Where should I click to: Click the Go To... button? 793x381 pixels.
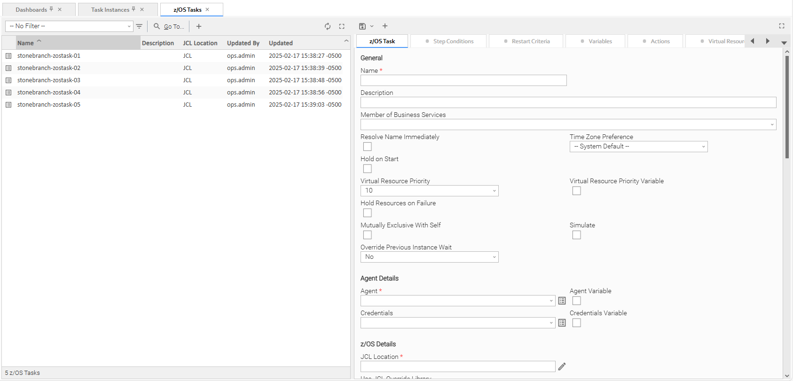click(170, 26)
